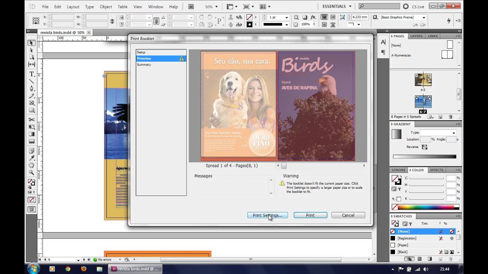Open Firefox from the Windows taskbar
The width and height of the screenshot is (488, 274).
(83, 269)
